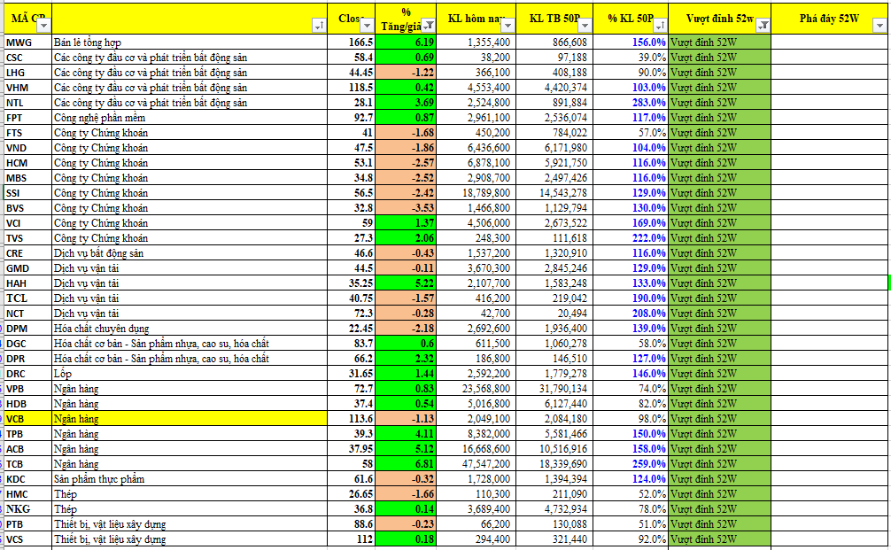Open the Phá đáy 52W filter dropdown
Image resolution: width=891 pixels, height=550 pixels.
pos(879,27)
